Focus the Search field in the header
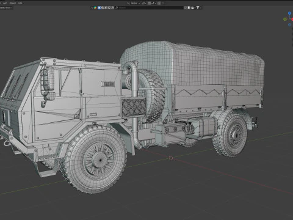Screen dimensions: 293x220 [150, 8]
